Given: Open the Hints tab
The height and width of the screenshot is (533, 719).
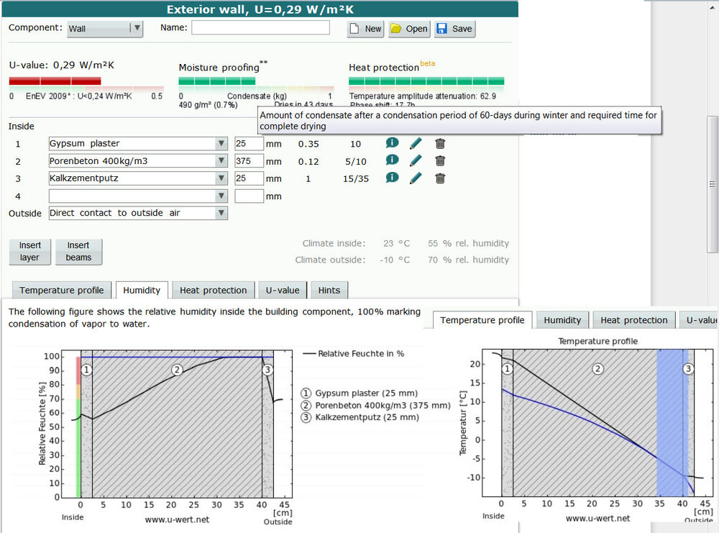Looking at the screenshot, I should point(329,291).
